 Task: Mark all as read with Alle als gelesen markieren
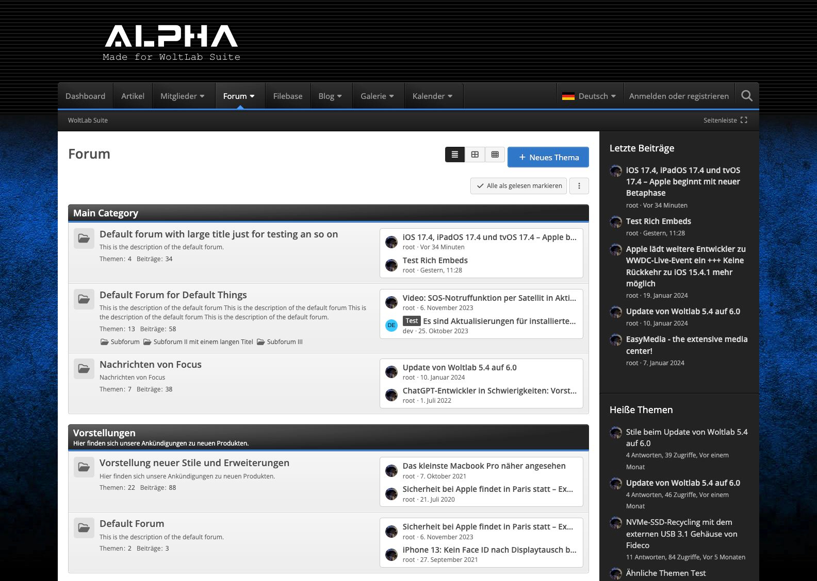[x=518, y=186]
